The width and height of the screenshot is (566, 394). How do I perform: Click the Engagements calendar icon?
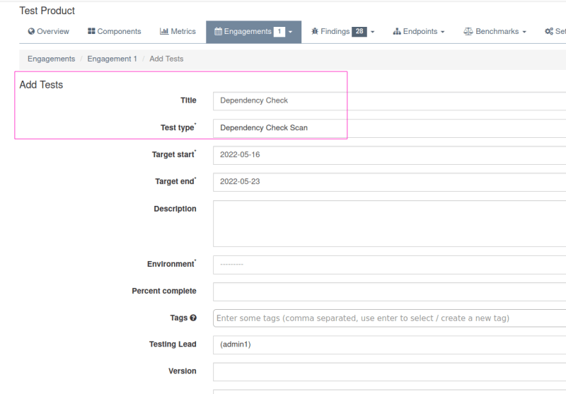point(218,31)
